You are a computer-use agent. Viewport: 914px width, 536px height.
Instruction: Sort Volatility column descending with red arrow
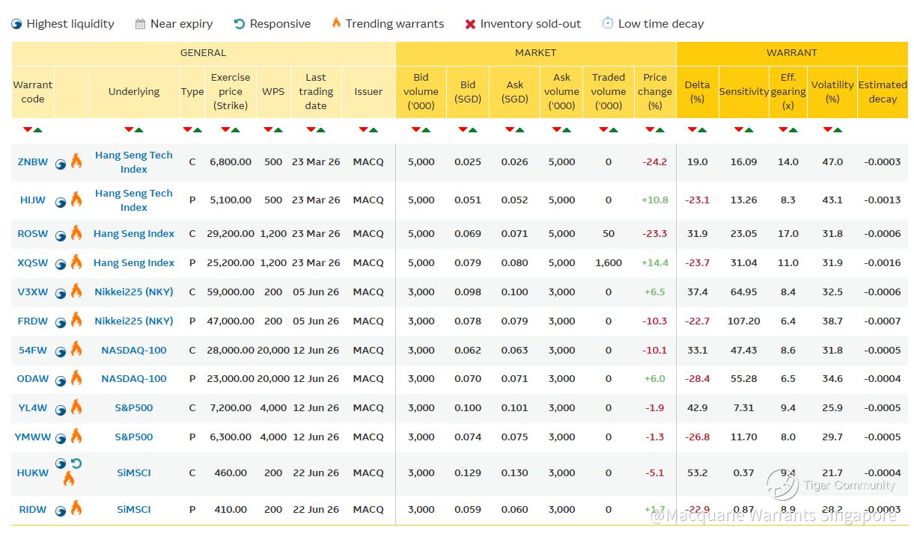(x=827, y=130)
